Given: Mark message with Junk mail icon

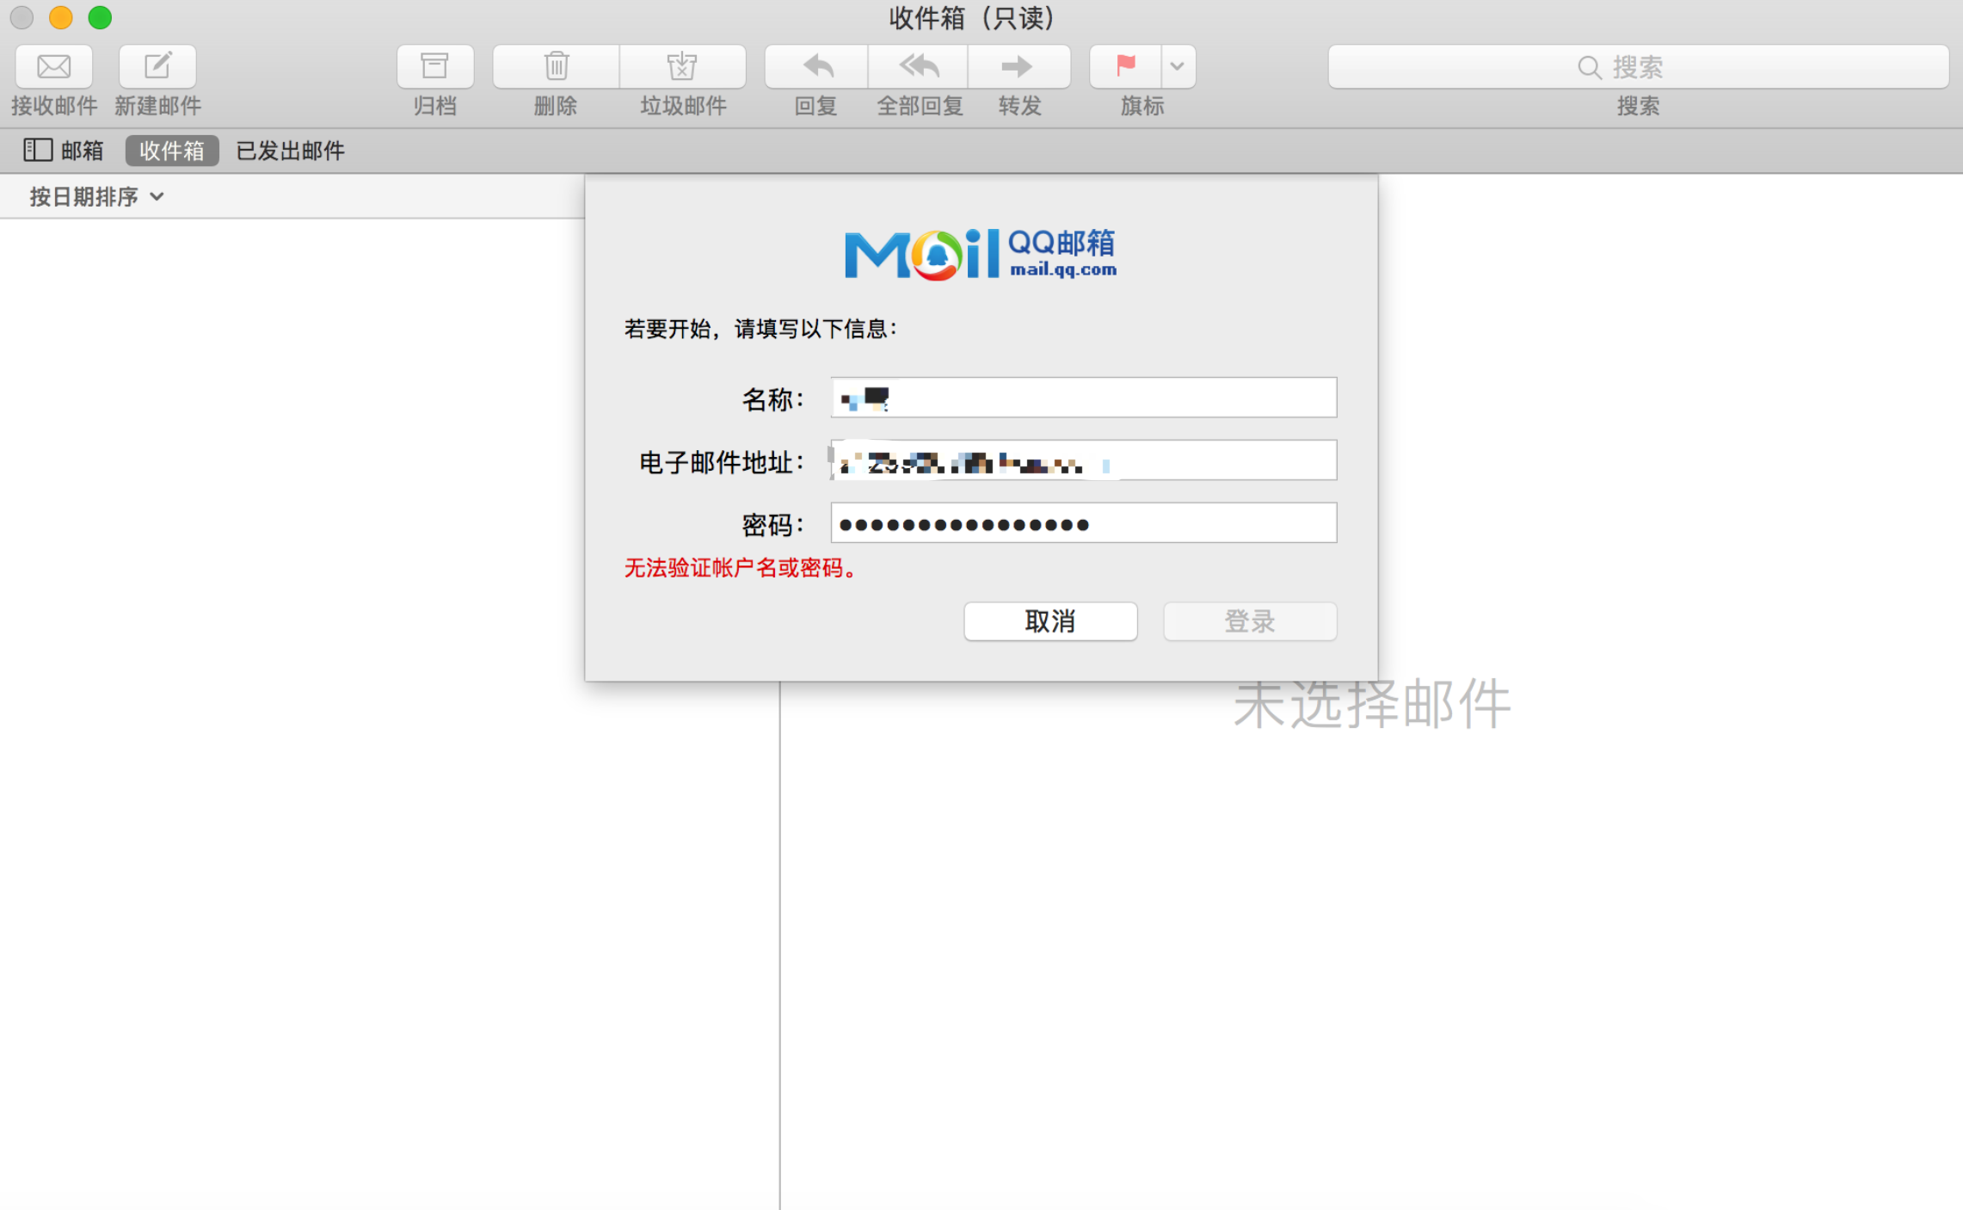Looking at the screenshot, I should [682, 66].
